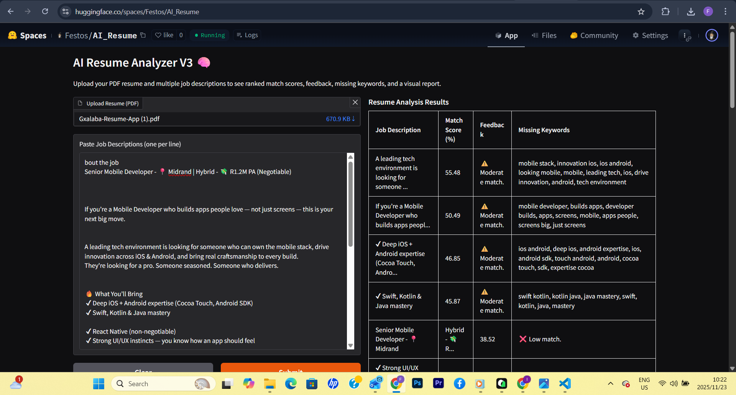Open the browser extensions menu
The image size is (736, 395).
[x=665, y=11]
